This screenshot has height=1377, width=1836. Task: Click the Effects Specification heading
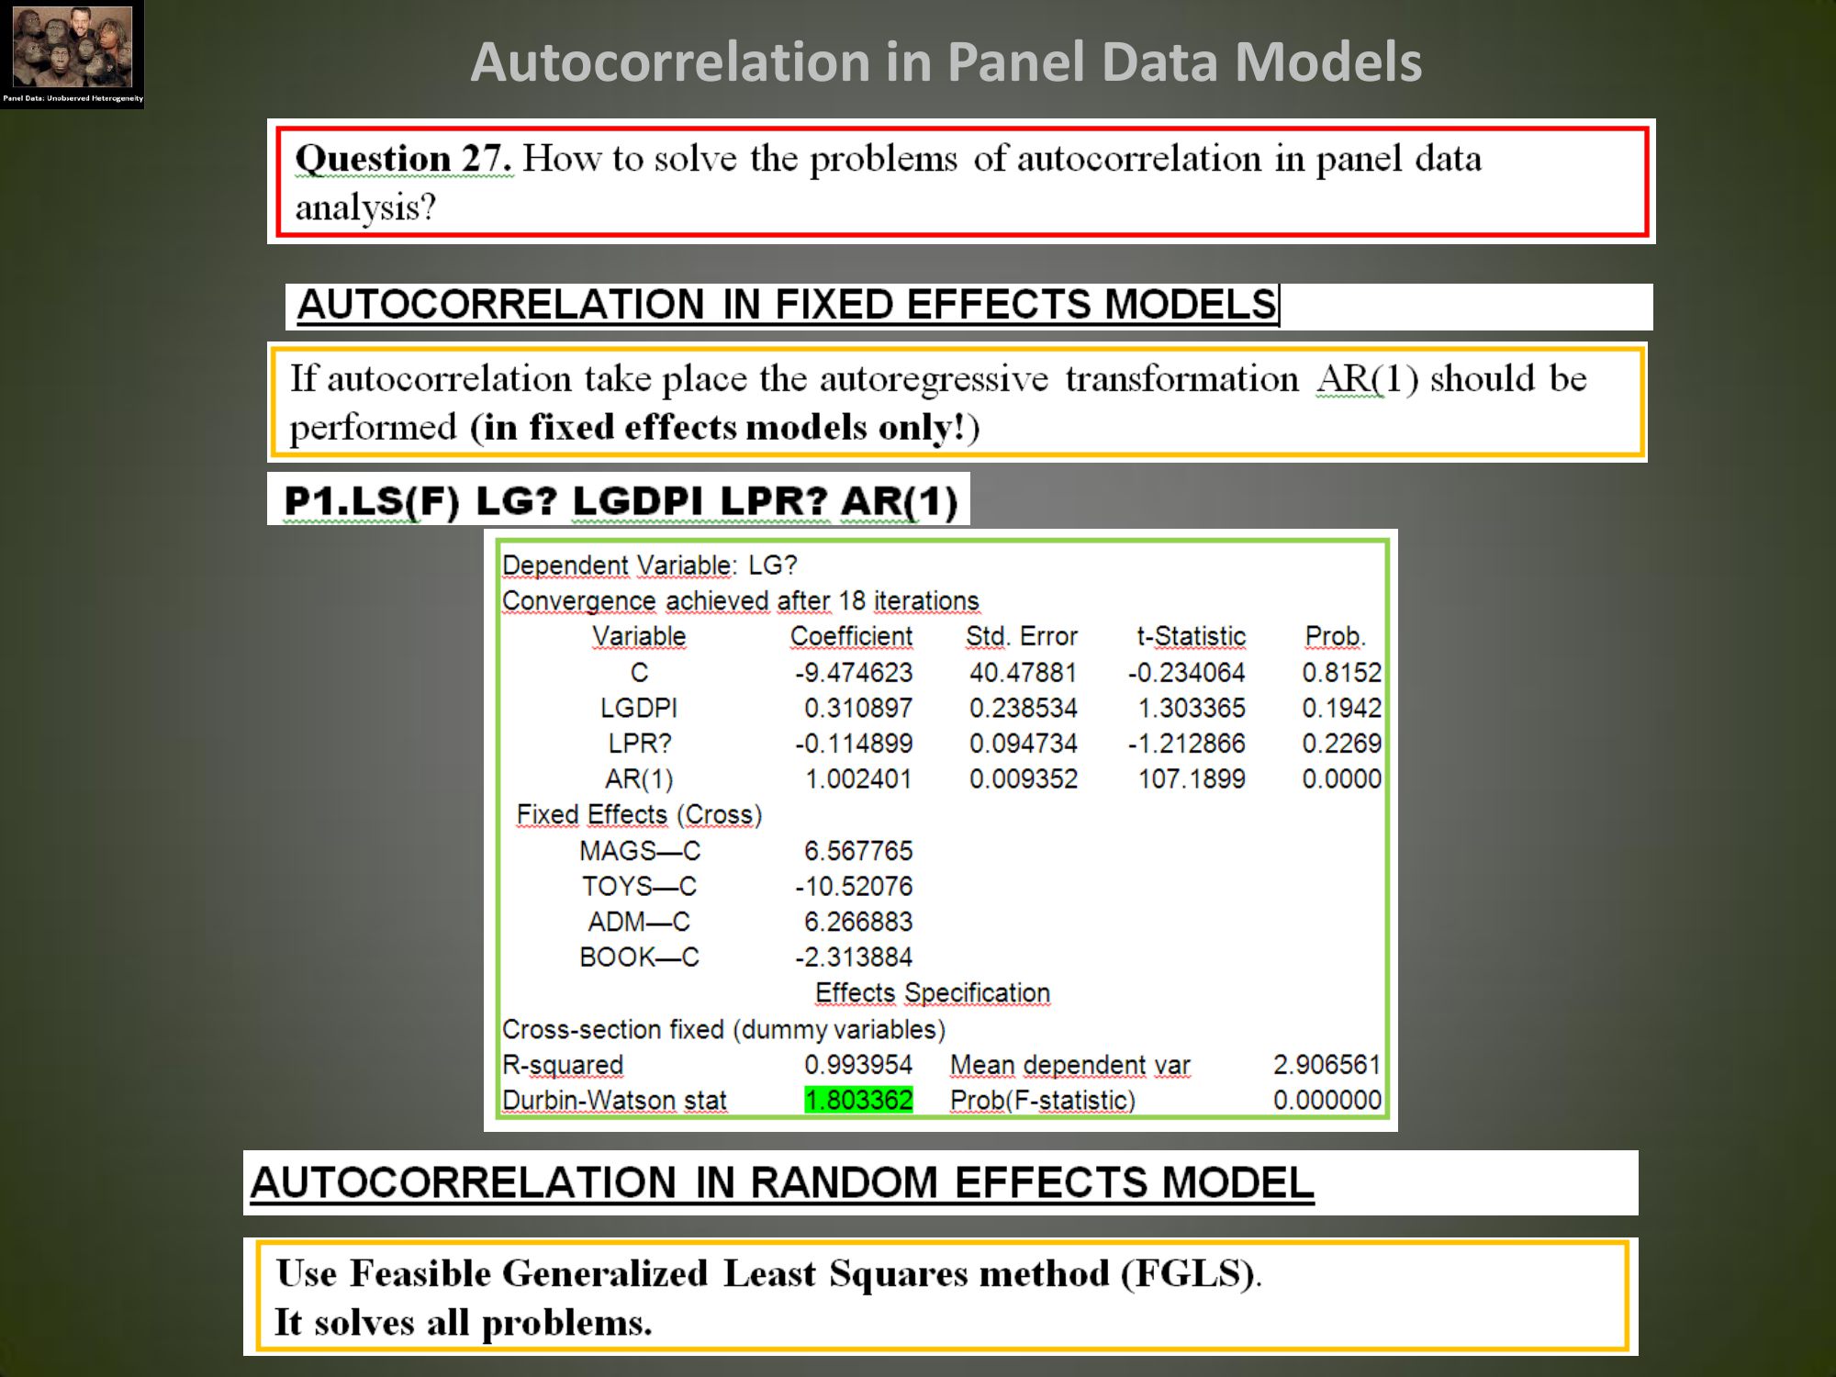(x=932, y=992)
